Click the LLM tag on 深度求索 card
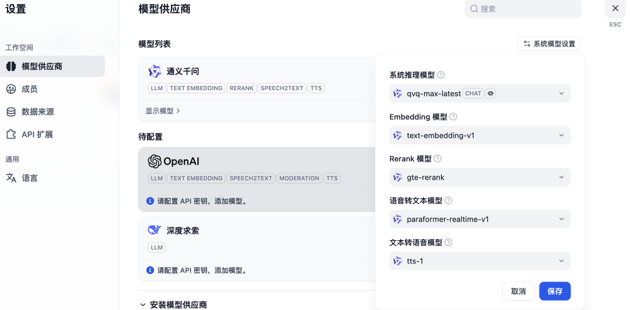630x310 pixels. [157, 248]
